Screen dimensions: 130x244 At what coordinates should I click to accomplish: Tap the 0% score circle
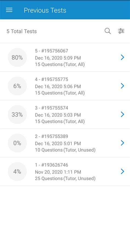pos(17,143)
